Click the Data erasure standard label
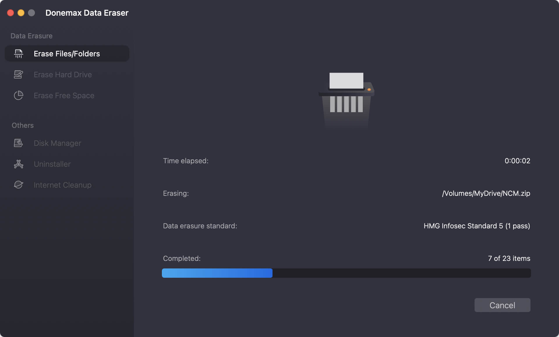The height and width of the screenshot is (337, 559). pyautogui.click(x=200, y=226)
